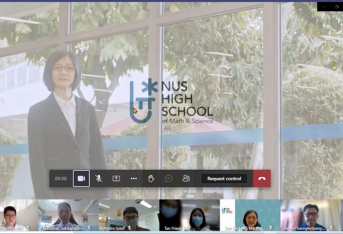Raise your hand in the meeting
This screenshot has width=343, height=234.
(151, 179)
